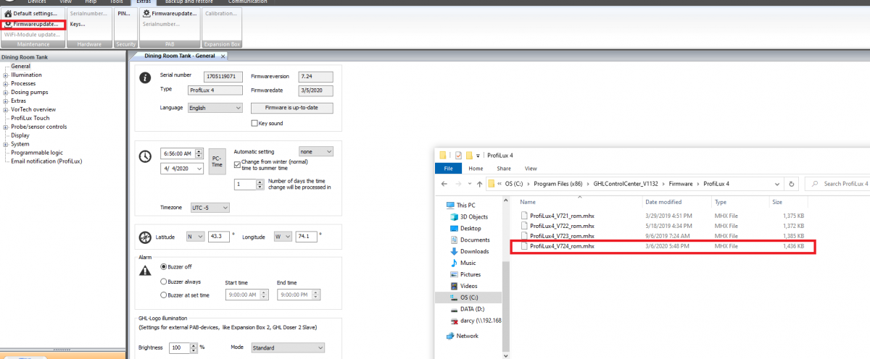Click Firmwareupdate in the Maintenance group
Screen dimensions: 870x359
(31, 24)
